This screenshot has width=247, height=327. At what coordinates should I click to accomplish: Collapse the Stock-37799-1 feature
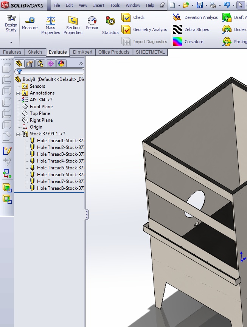click(x=18, y=134)
